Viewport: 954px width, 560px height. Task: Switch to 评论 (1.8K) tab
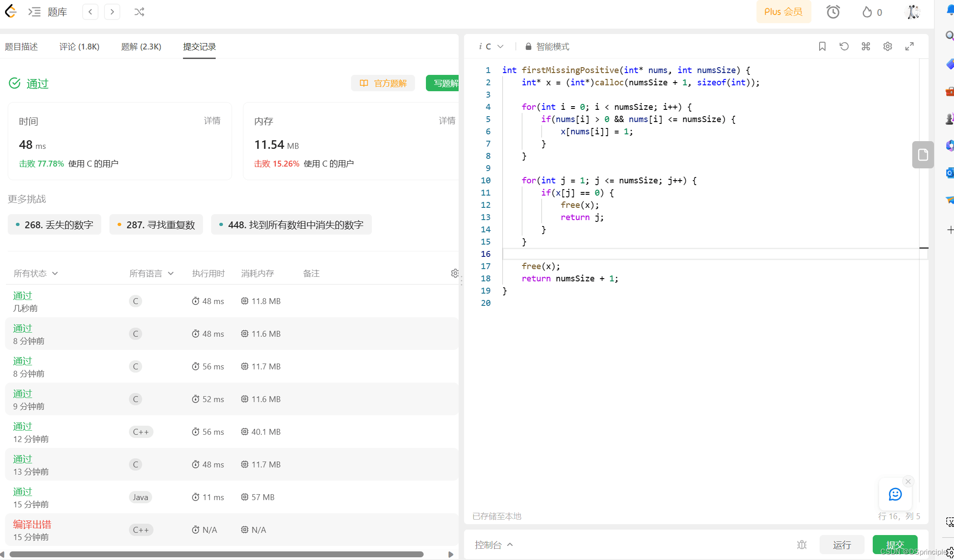tap(79, 47)
